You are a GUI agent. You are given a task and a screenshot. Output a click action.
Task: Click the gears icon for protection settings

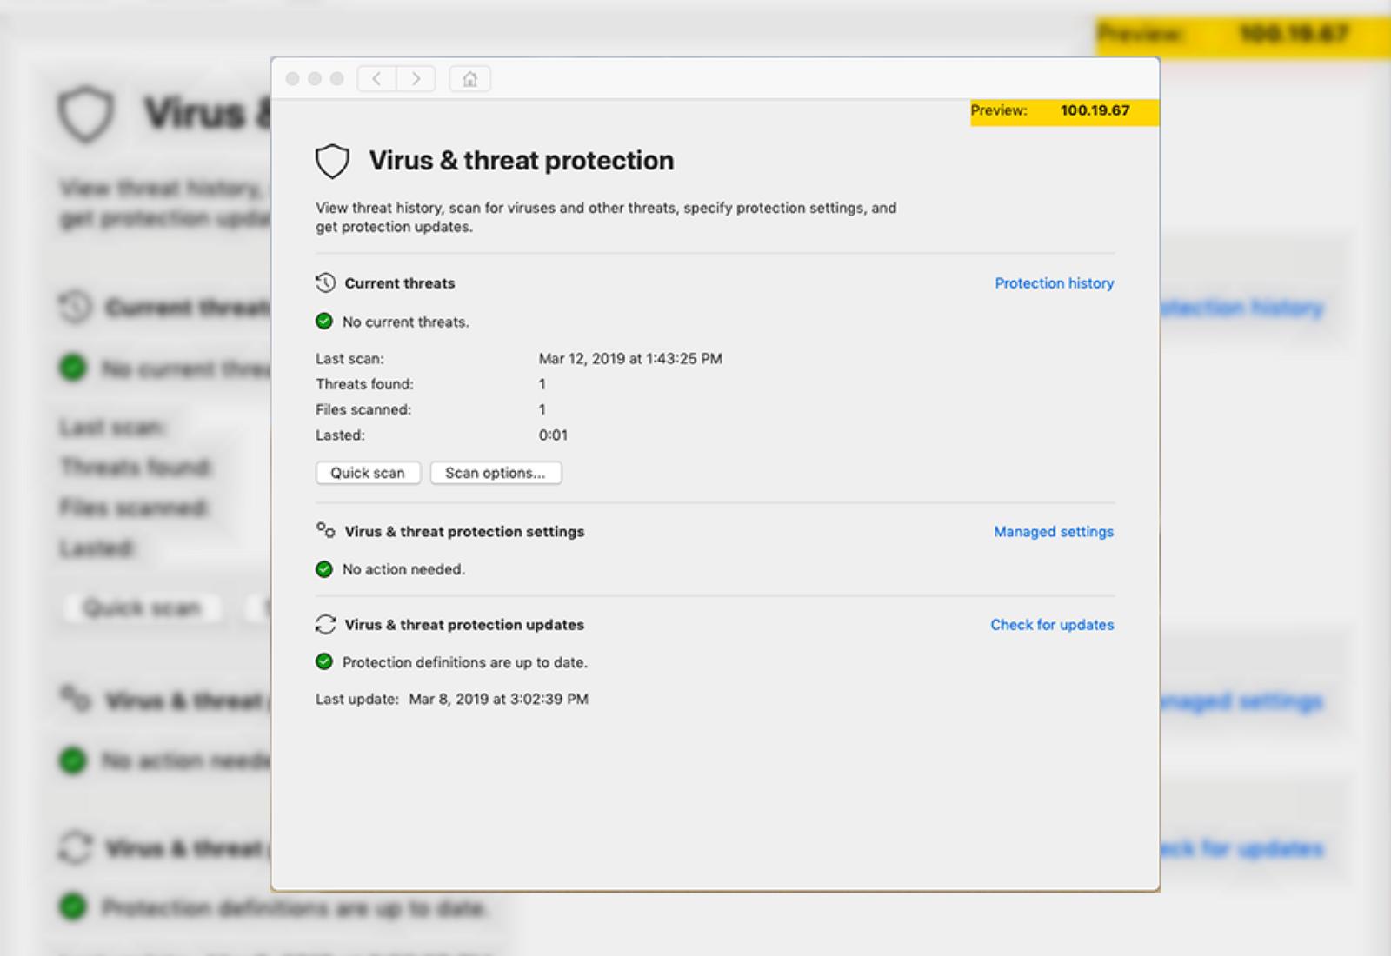[325, 530]
